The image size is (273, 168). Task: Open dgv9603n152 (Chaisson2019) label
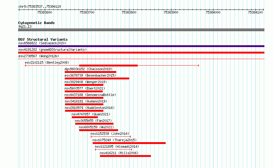(x=88, y=69)
